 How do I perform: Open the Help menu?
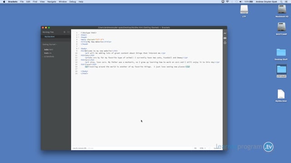pyautogui.click(x=81, y=2)
